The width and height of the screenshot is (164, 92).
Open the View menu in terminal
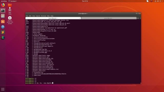34,16
